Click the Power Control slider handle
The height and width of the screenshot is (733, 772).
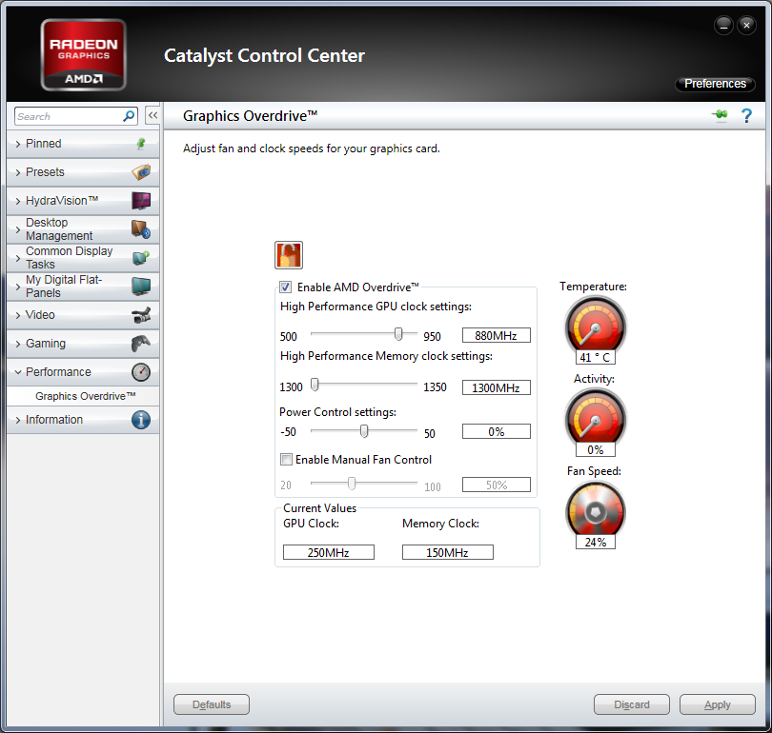coord(364,431)
